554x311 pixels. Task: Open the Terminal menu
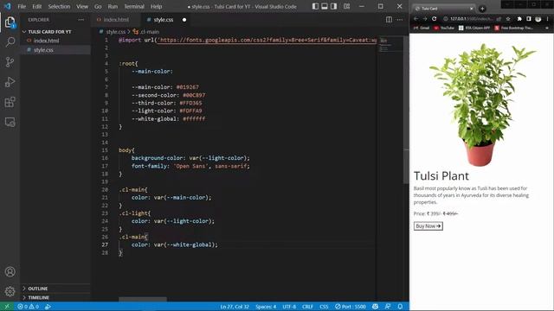pyautogui.click(x=134, y=6)
